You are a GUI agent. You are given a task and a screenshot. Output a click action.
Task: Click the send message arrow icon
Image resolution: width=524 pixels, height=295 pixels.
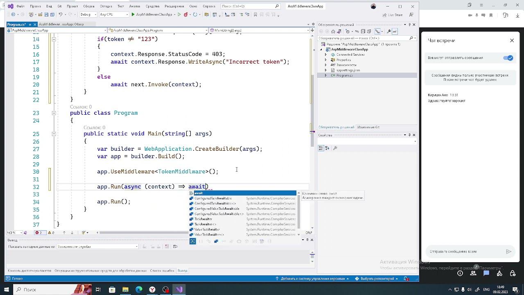tap(508, 252)
